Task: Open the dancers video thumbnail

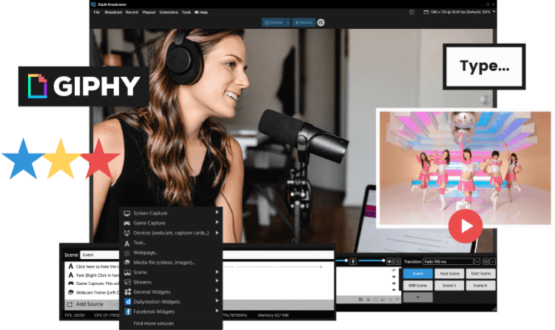Action: point(465,168)
